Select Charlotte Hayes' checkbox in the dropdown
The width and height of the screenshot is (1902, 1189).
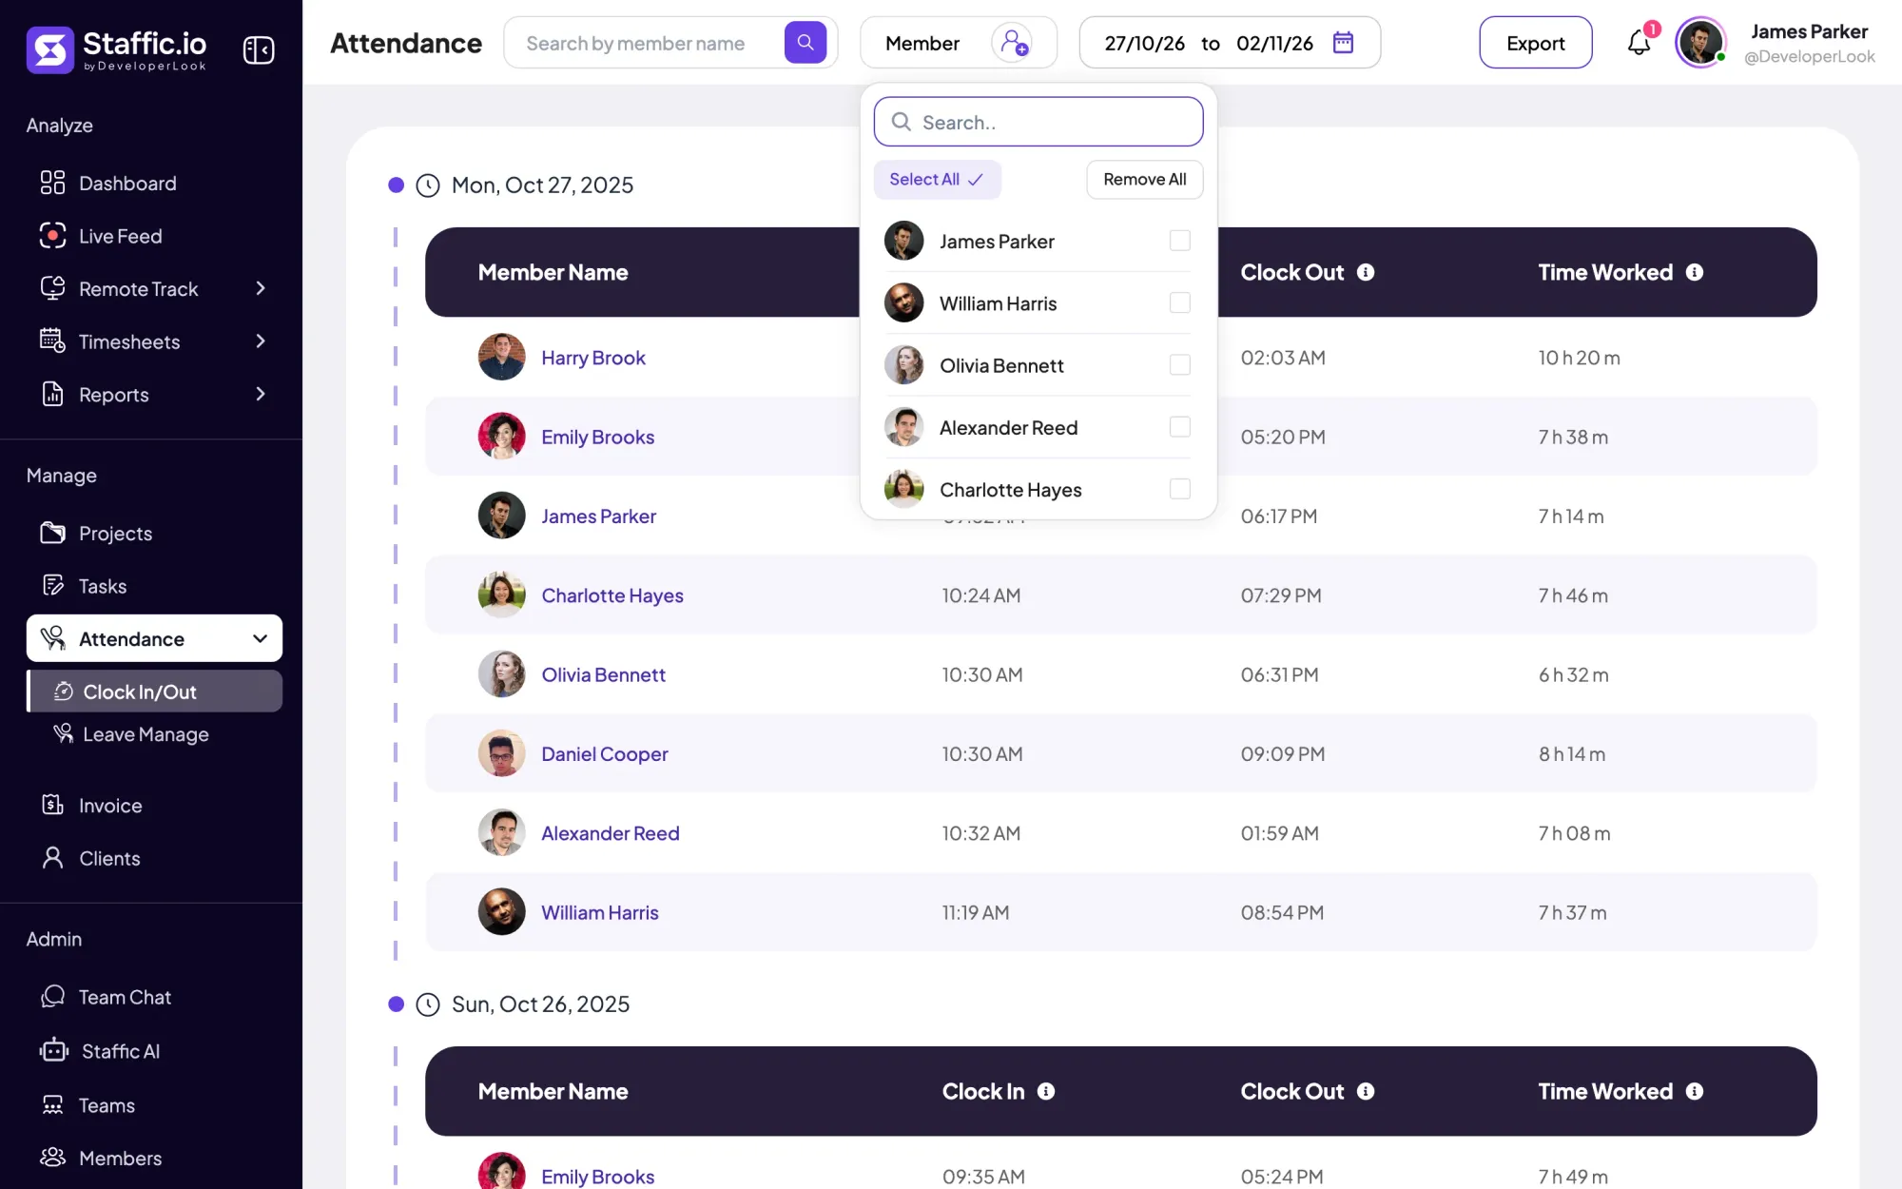[x=1179, y=489]
